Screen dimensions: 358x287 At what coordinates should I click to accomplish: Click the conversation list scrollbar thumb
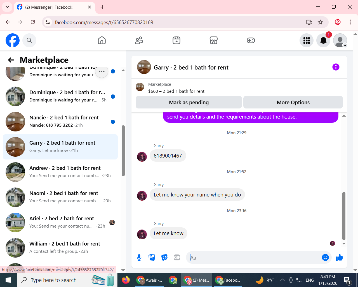pyautogui.click(x=123, y=151)
